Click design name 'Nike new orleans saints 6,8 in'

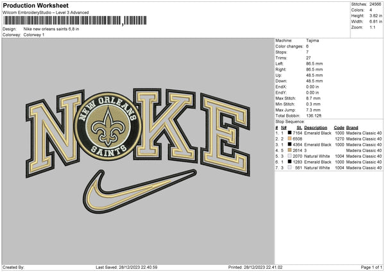point(51,29)
